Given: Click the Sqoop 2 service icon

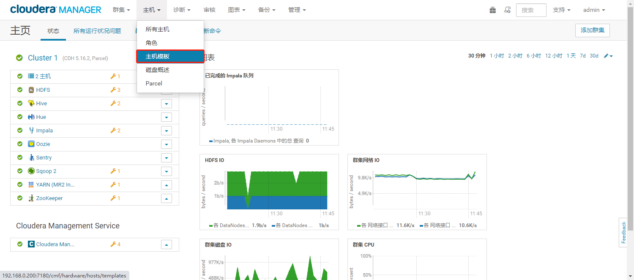Looking at the screenshot, I should click(31, 171).
